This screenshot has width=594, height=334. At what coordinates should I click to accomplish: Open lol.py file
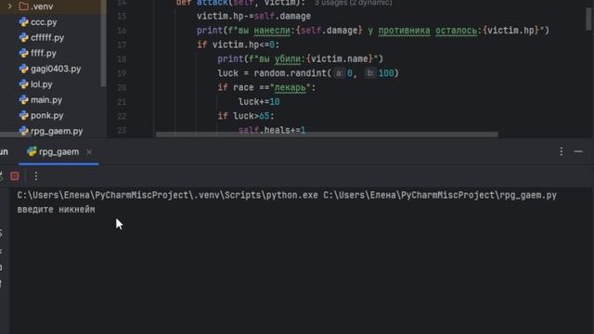tap(41, 84)
